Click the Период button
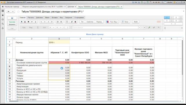This screenshot has height=105, width=186. pyautogui.click(x=99, y=22)
